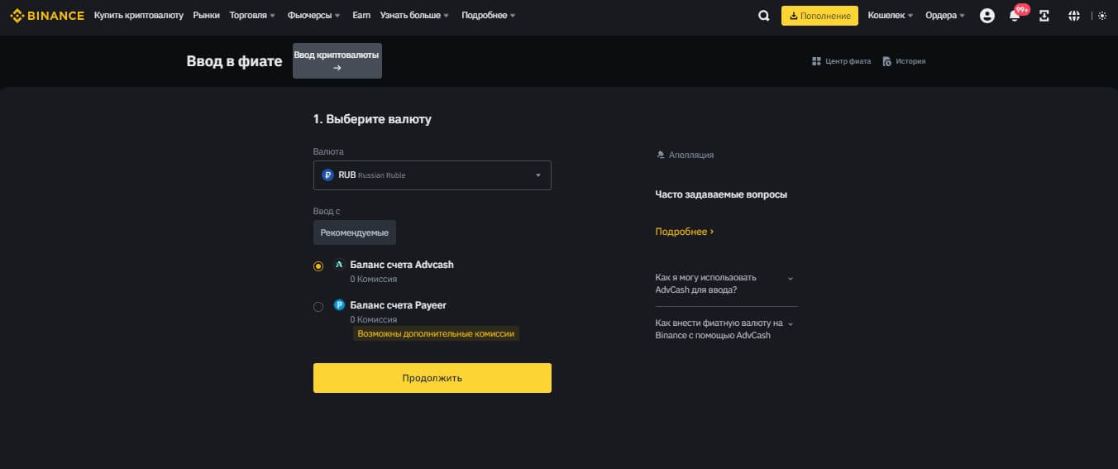Open the Earn menu item
This screenshot has width=1118, height=469.
tap(361, 16)
